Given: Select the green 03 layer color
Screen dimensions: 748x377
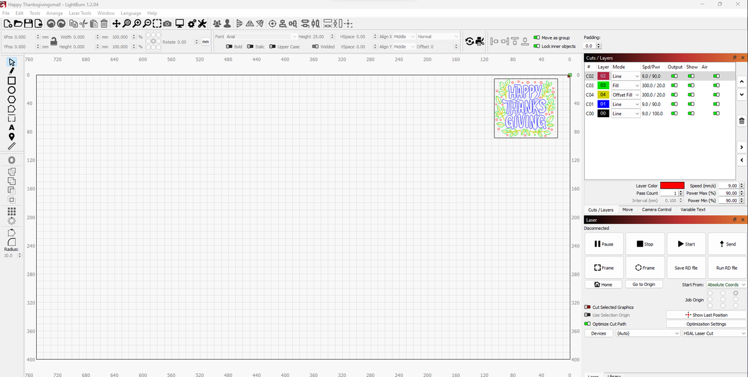Looking at the screenshot, I should (603, 85).
